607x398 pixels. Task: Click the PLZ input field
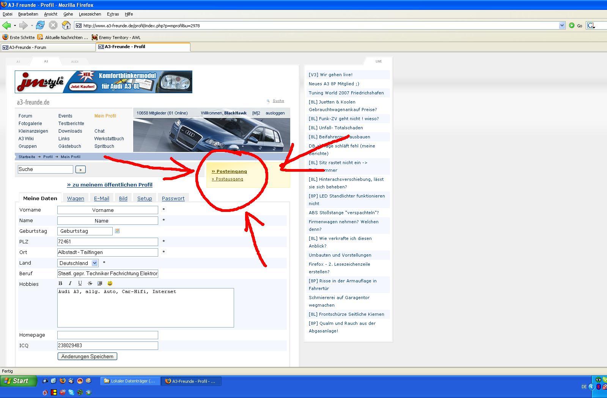click(108, 242)
